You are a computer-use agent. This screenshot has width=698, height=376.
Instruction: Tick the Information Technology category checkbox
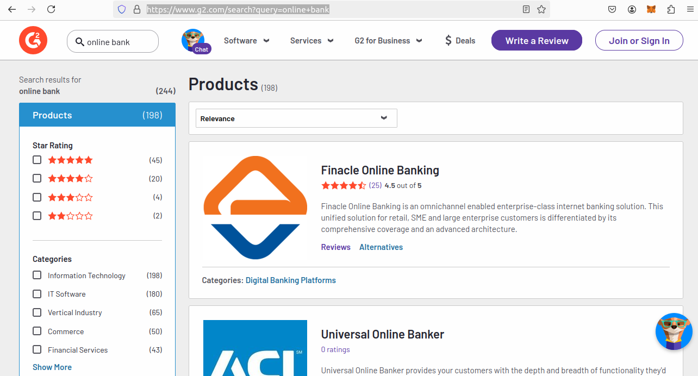point(37,275)
